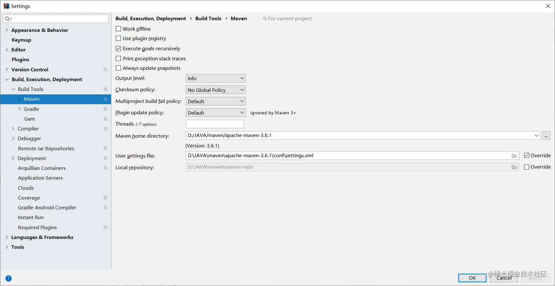Expand the Editor node

pyautogui.click(x=7, y=50)
